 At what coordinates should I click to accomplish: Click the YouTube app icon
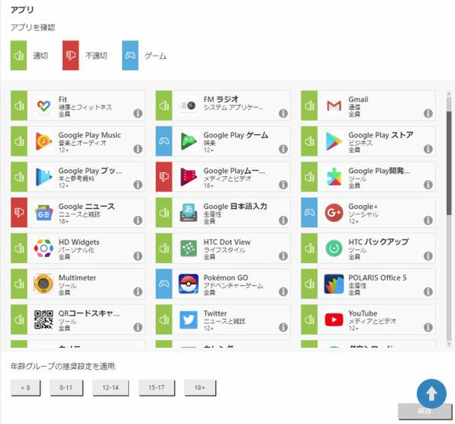pyautogui.click(x=334, y=320)
